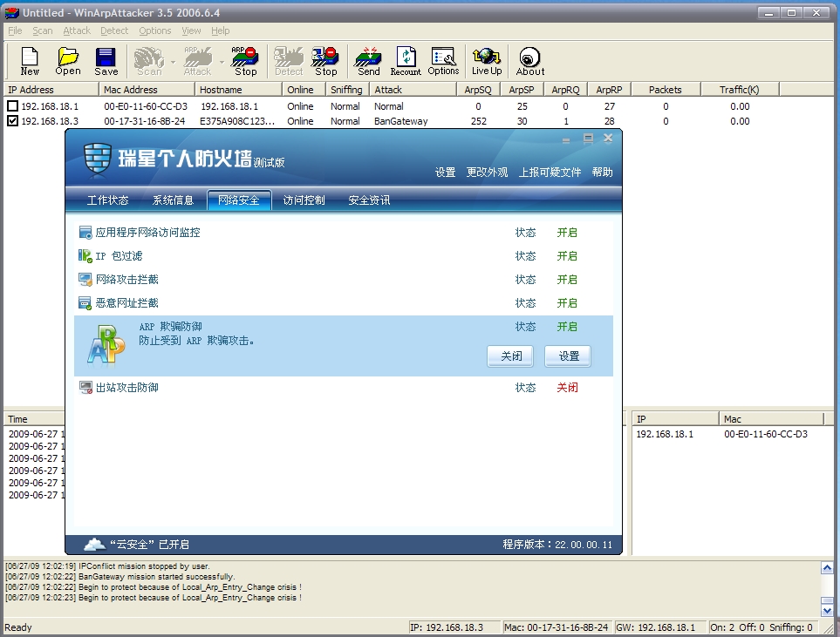Select the 出站攻击防御 row
Screen dimensions: 840x637
344,388
